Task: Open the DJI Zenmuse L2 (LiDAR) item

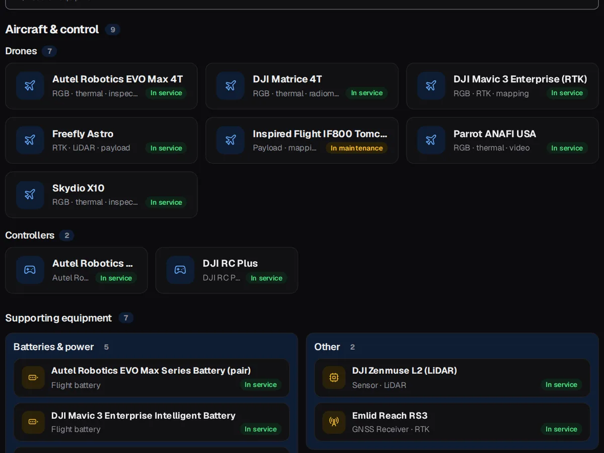Action: pyautogui.click(x=452, y=377)
